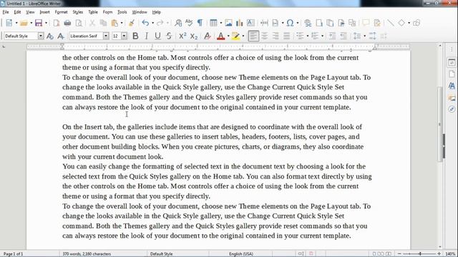
Task: Click the Insert Text Box icon
Action: 250,23
